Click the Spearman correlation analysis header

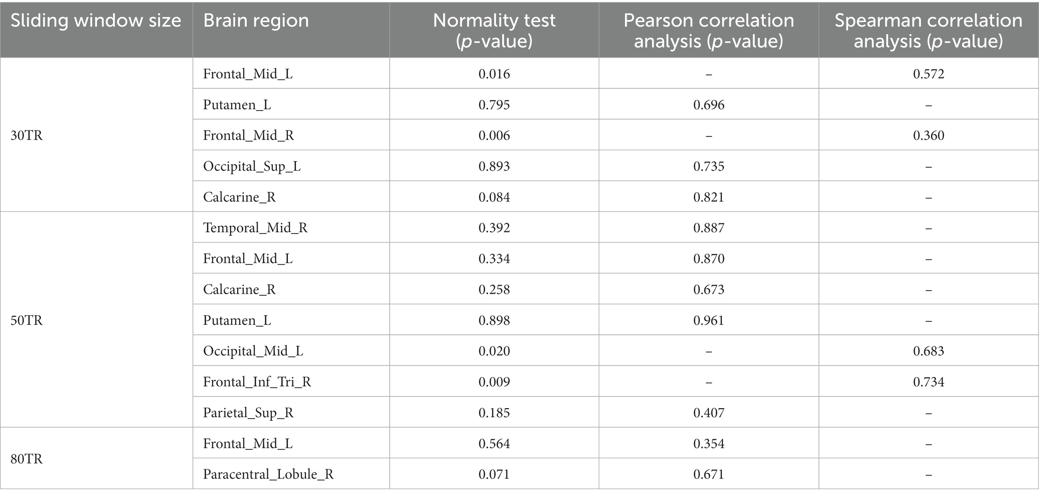click(928, 31)
